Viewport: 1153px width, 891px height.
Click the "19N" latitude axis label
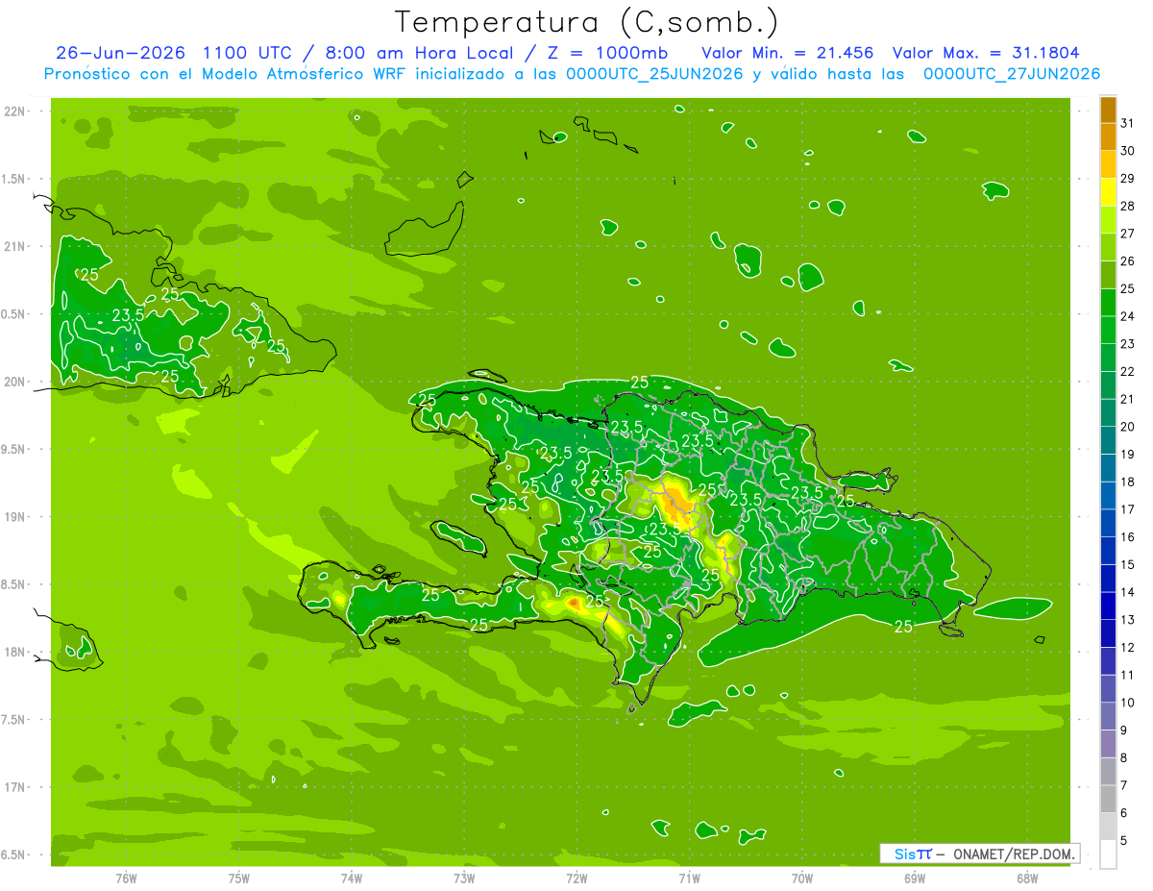[x=15, y=517]
